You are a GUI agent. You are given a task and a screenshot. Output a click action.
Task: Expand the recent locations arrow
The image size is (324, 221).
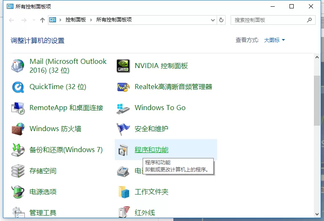(34, 20)
